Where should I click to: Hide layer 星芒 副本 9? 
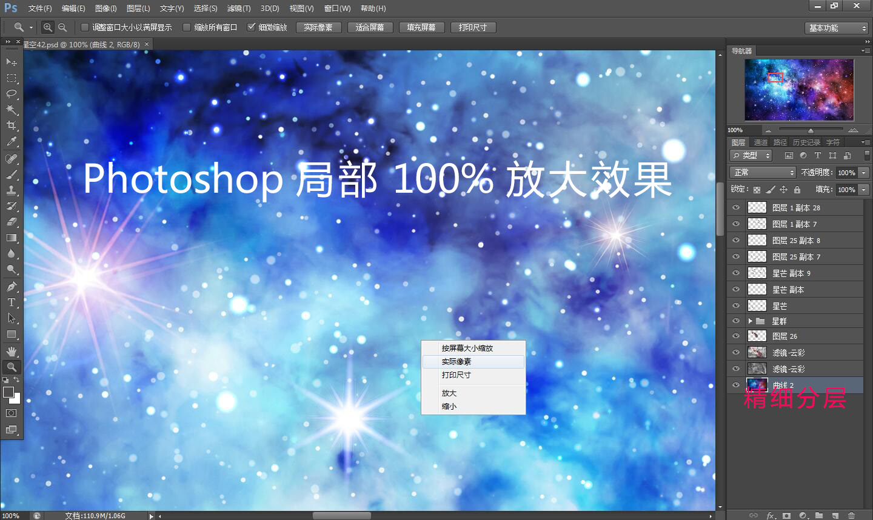[x=736, y=273]
